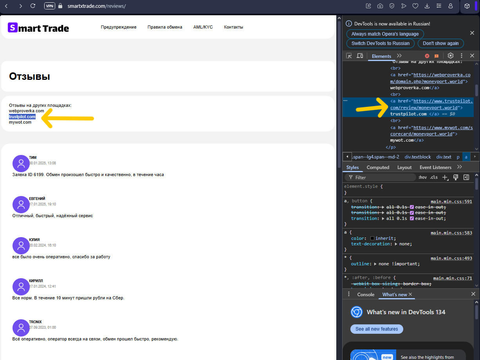Click the smartxtrade.com address bar

point(96,6)
